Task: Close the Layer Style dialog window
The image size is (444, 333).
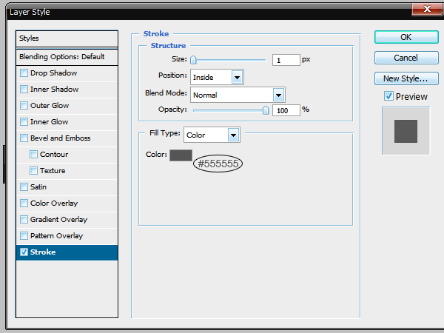Action: coord(426,9)
